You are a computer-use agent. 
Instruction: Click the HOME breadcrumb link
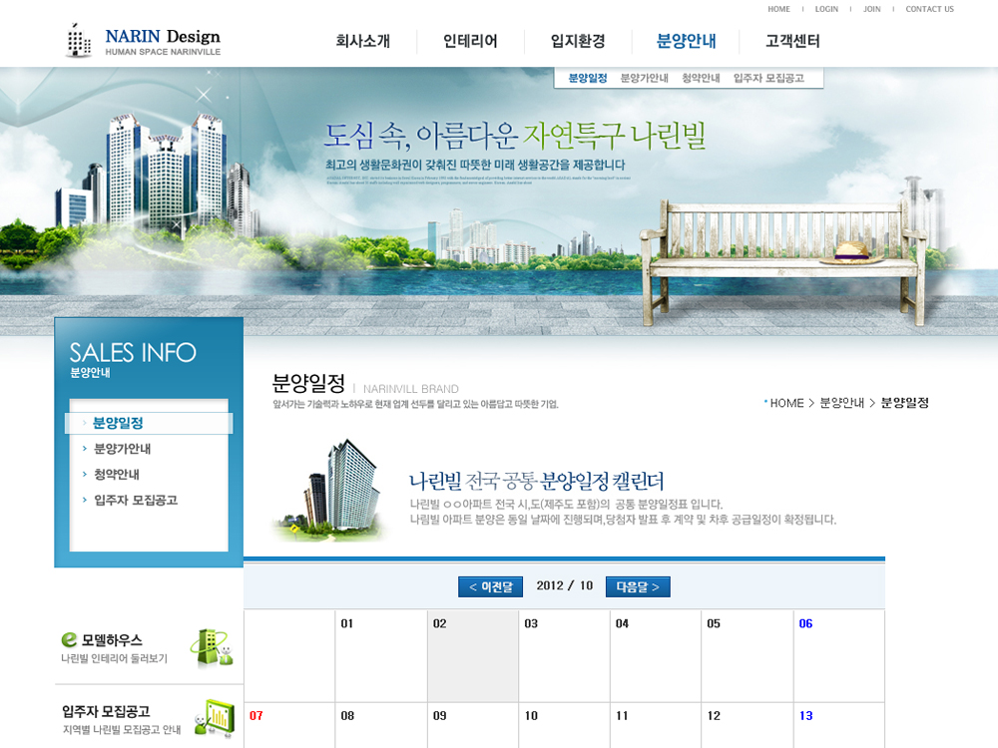coord(786,403)
